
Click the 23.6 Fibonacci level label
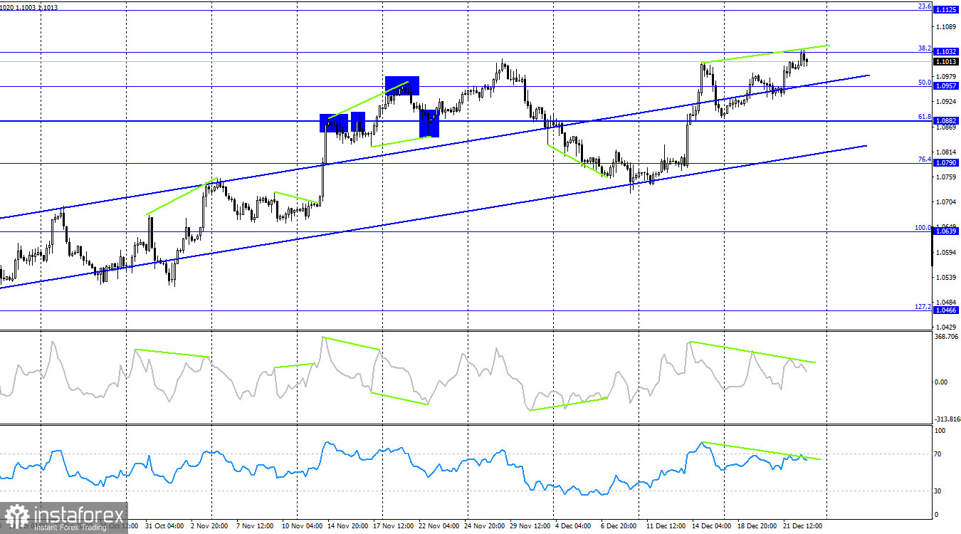coord(925,6)
